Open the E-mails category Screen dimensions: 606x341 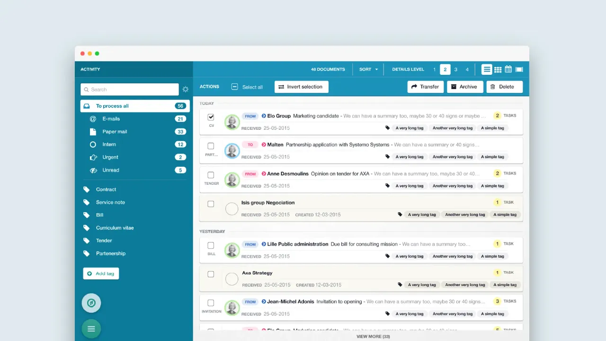[111, 119]
